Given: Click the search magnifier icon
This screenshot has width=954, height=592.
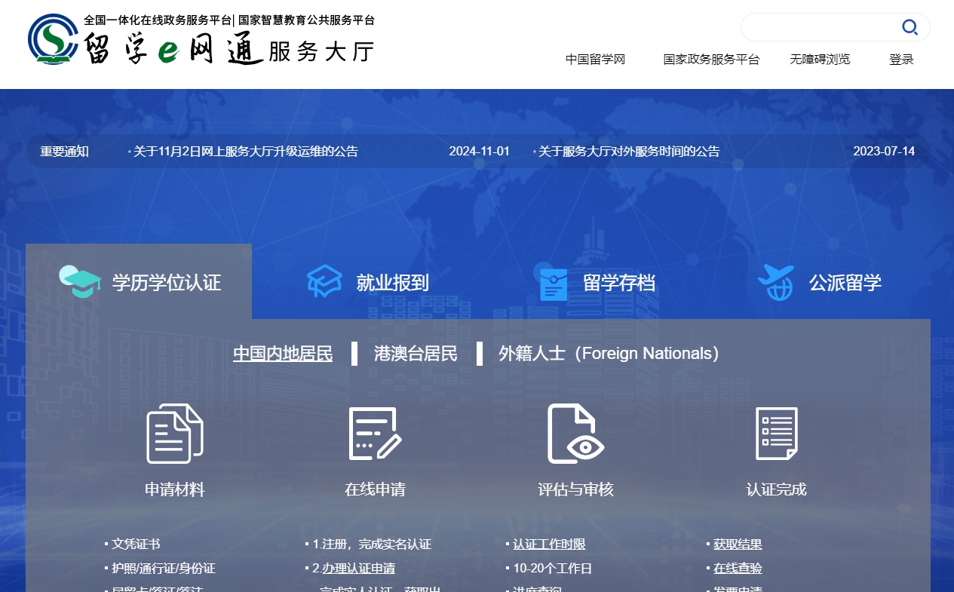Looking at the screenshot, I should [x=910, y=28].
